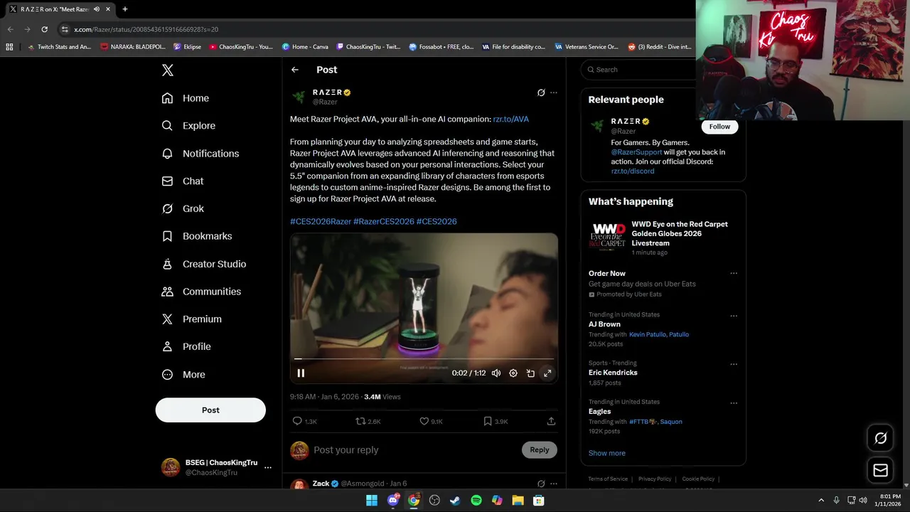The image size is (910, 512).
Task: Enter video fullscreen mode
Action: [x=547, y=373]
